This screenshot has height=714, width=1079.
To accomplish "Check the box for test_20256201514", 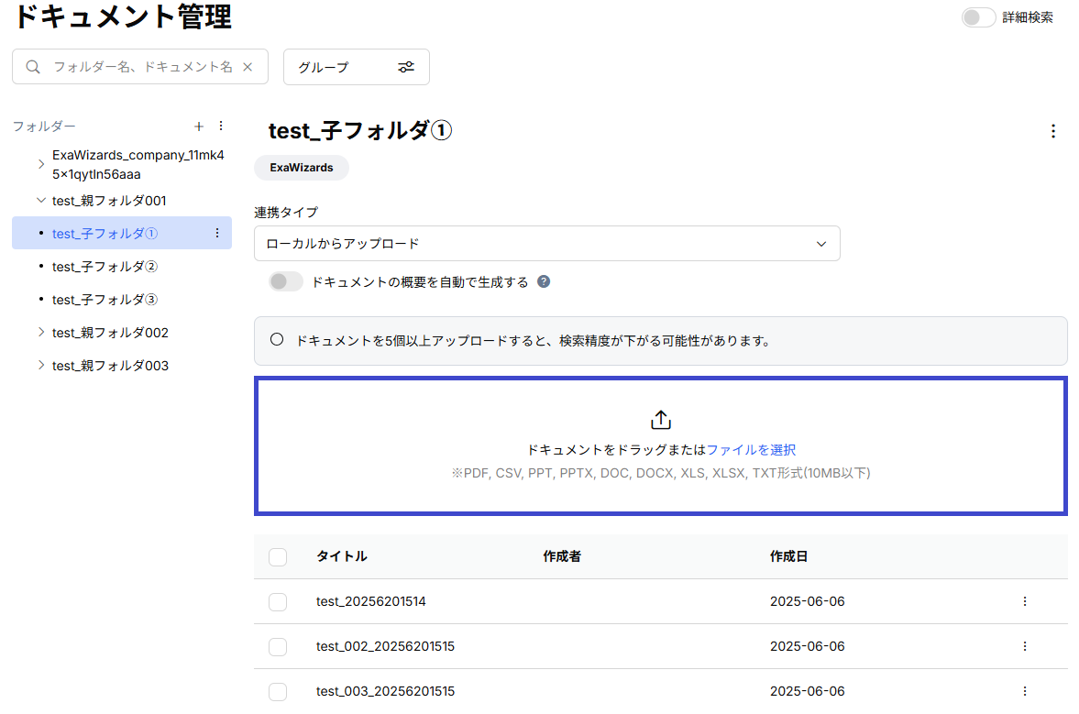I will [x=278, y=602].
